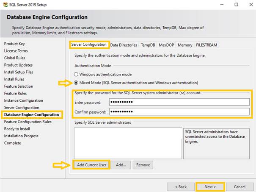Open the TempDB tab

[x=148, y=45]
